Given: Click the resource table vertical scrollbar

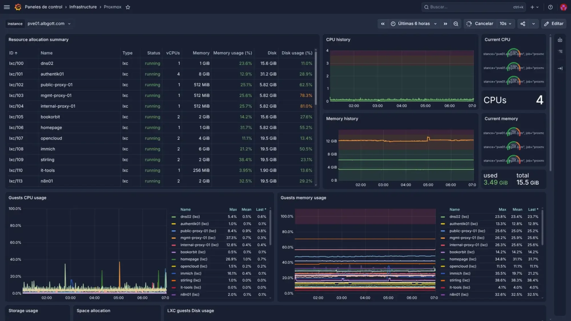Looking at the screenshot, I should 316,78.
